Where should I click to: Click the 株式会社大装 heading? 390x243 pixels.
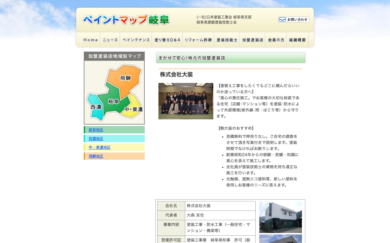pyautogui.click(x=176, y=74)
